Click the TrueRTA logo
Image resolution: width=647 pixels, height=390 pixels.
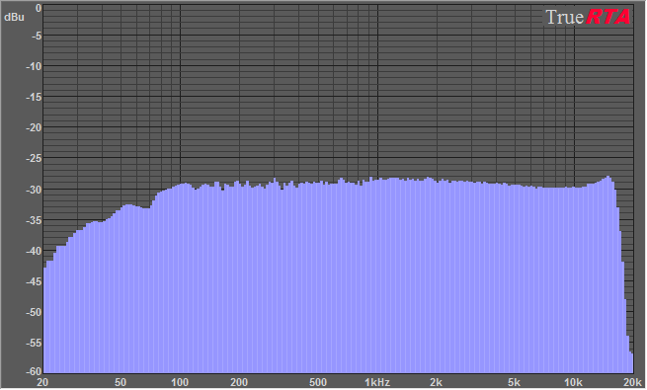[x=588, y=17]
